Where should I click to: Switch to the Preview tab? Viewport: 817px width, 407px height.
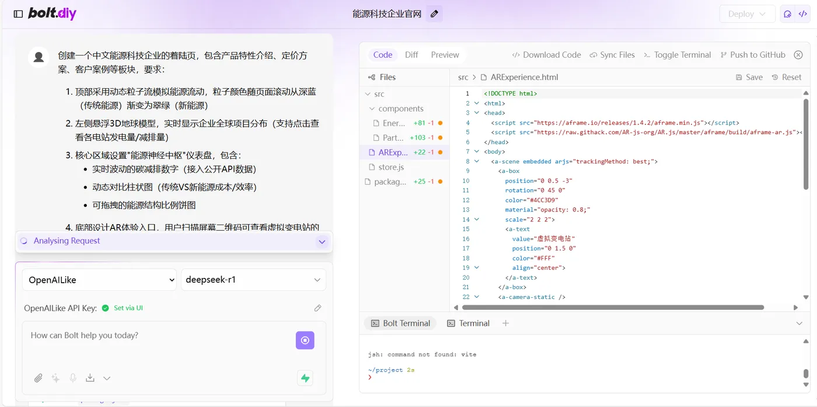click(445, 55)
